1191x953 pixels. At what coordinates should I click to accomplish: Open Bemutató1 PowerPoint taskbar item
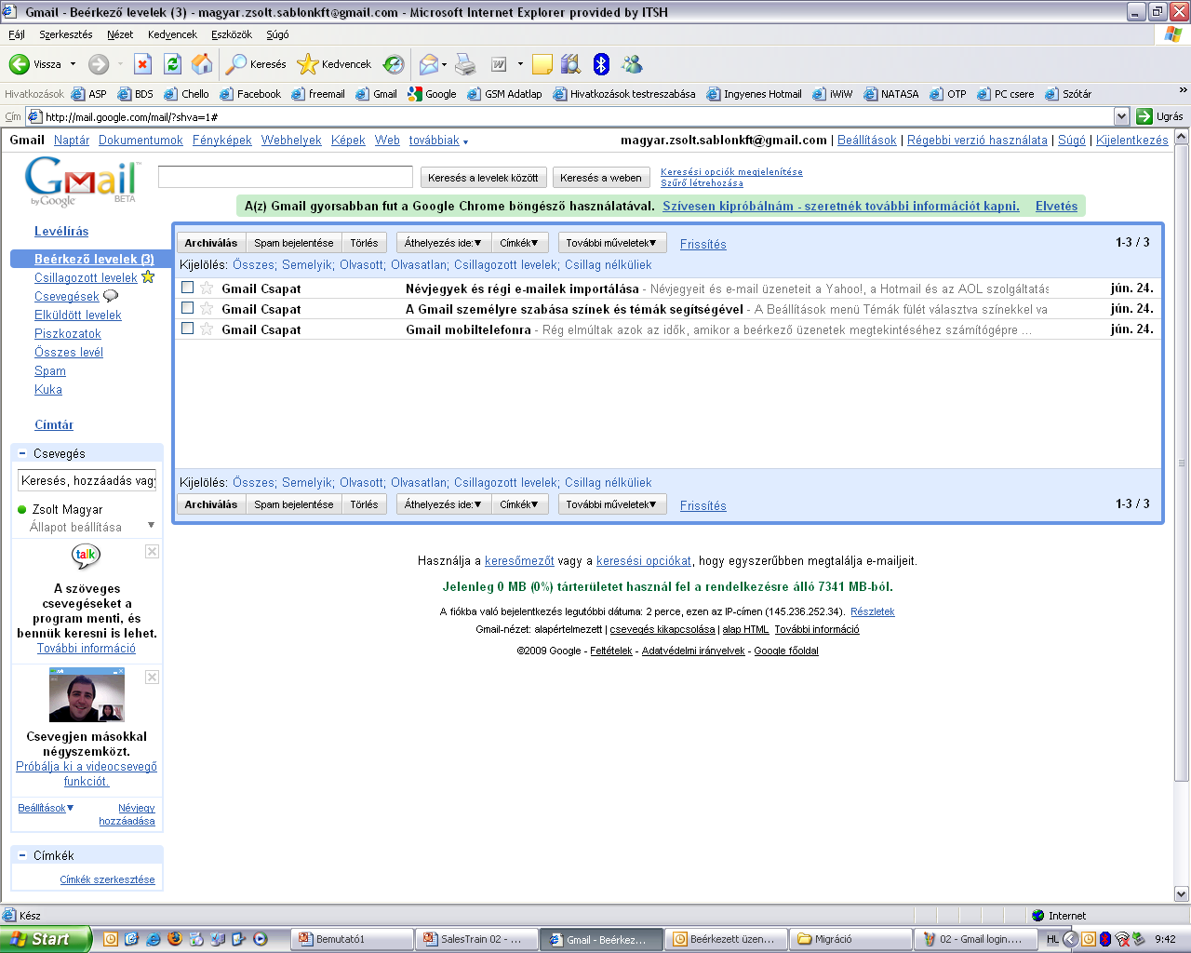point(353,939)
